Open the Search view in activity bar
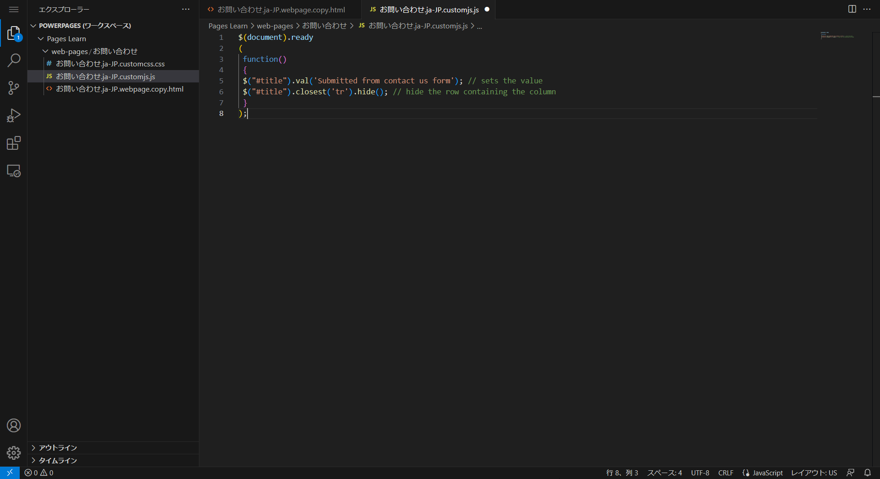The width and height of the screenshot is (880, 479). 14,60
